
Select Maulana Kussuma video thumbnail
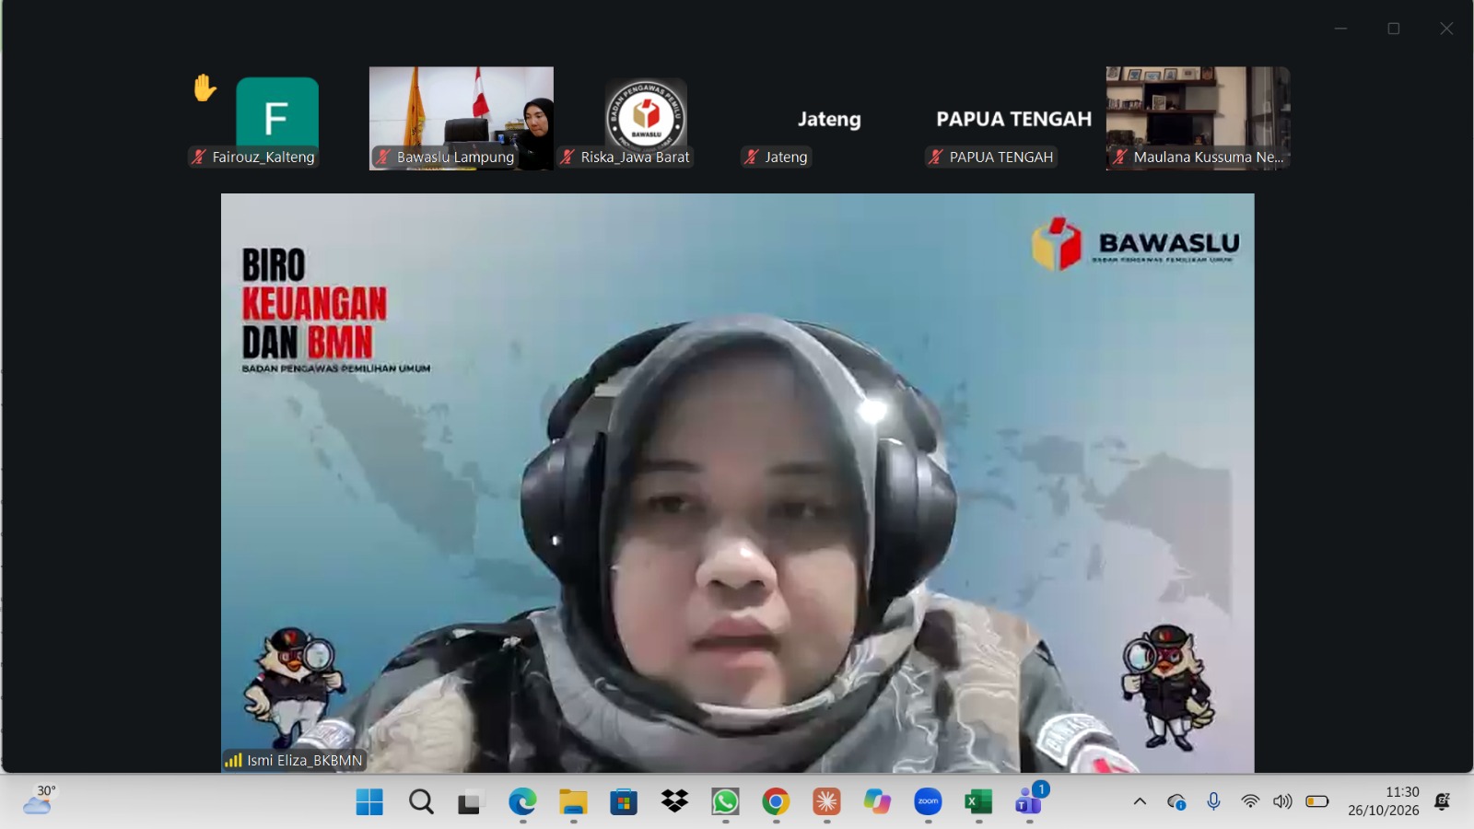[1199, 118]
